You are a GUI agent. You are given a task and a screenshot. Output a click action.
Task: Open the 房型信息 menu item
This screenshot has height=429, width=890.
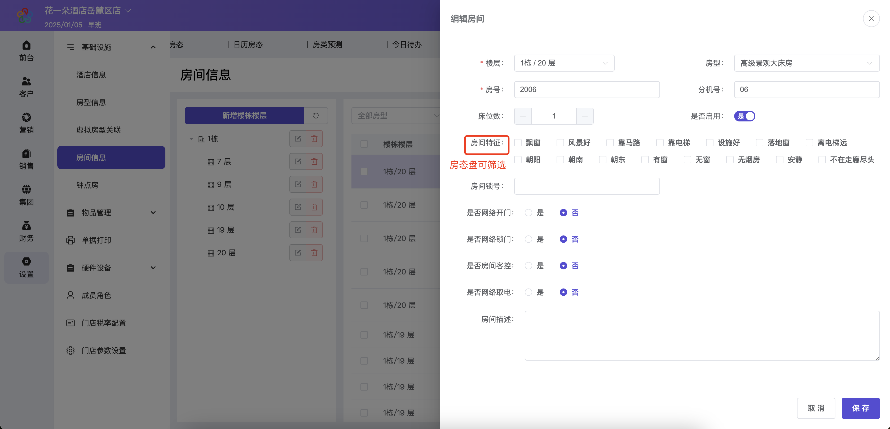point(91,102)
